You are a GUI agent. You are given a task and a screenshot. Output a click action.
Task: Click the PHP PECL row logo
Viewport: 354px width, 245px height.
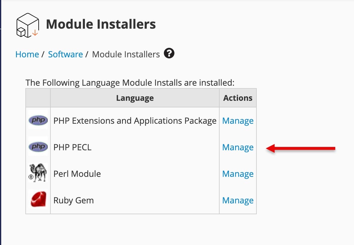click(38, 147)
